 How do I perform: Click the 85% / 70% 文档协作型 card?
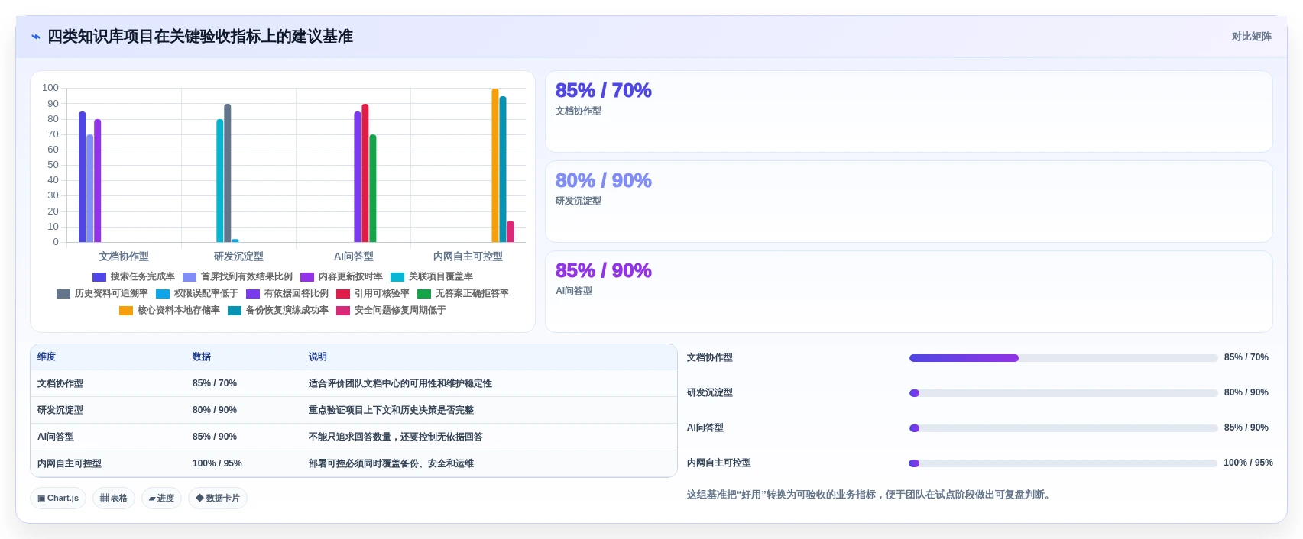(909, 111)
